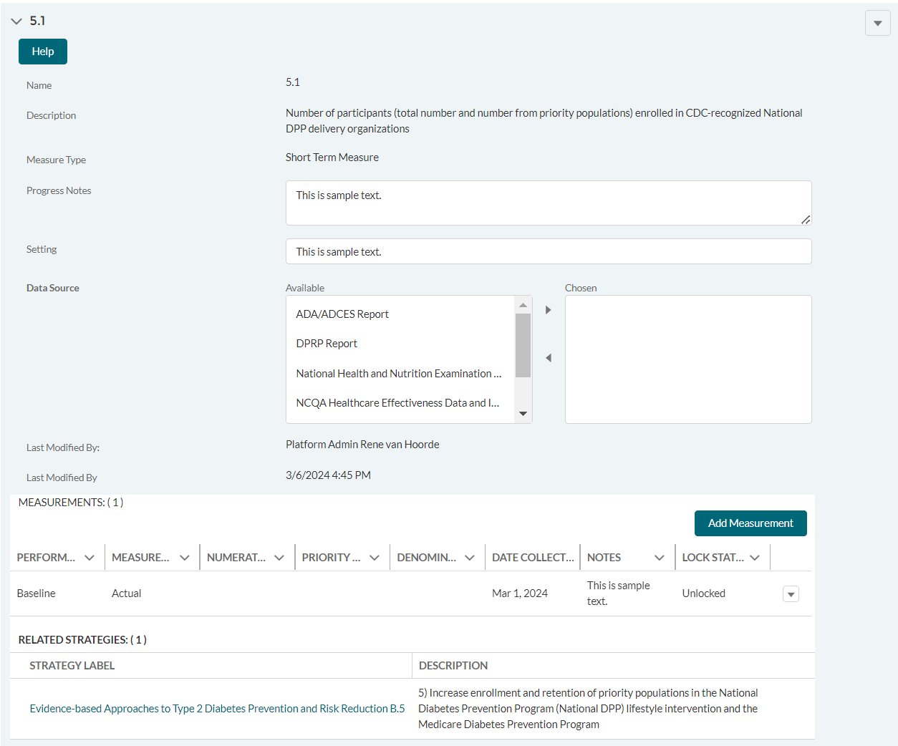898x746 pixels.
Task: Open the Numerator column dropdown chevron
Action: coord(279,558)
